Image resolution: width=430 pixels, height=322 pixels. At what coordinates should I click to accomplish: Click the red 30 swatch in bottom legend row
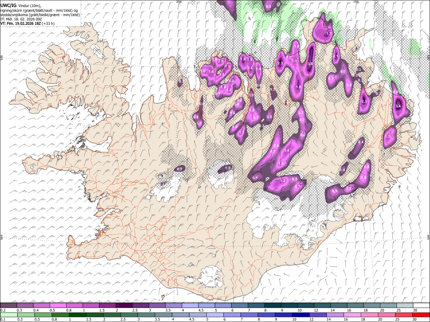[x=421, y=315]
